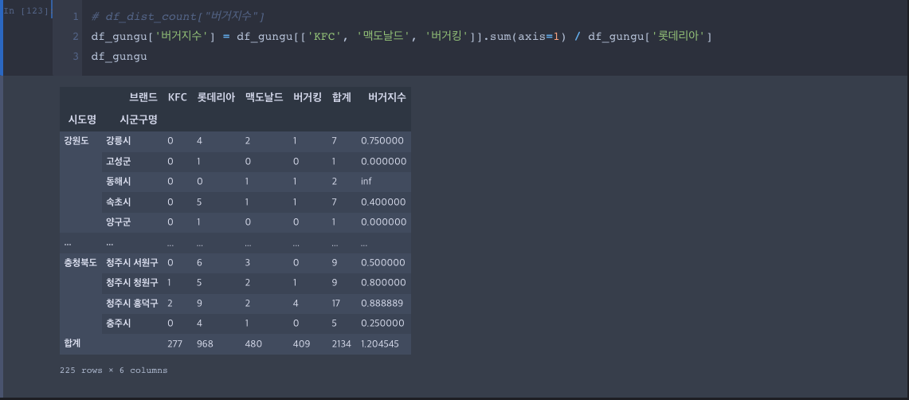Click the 강릉시 row label
The height and width of the screenshot is (400, 909).
coord(118,140)
